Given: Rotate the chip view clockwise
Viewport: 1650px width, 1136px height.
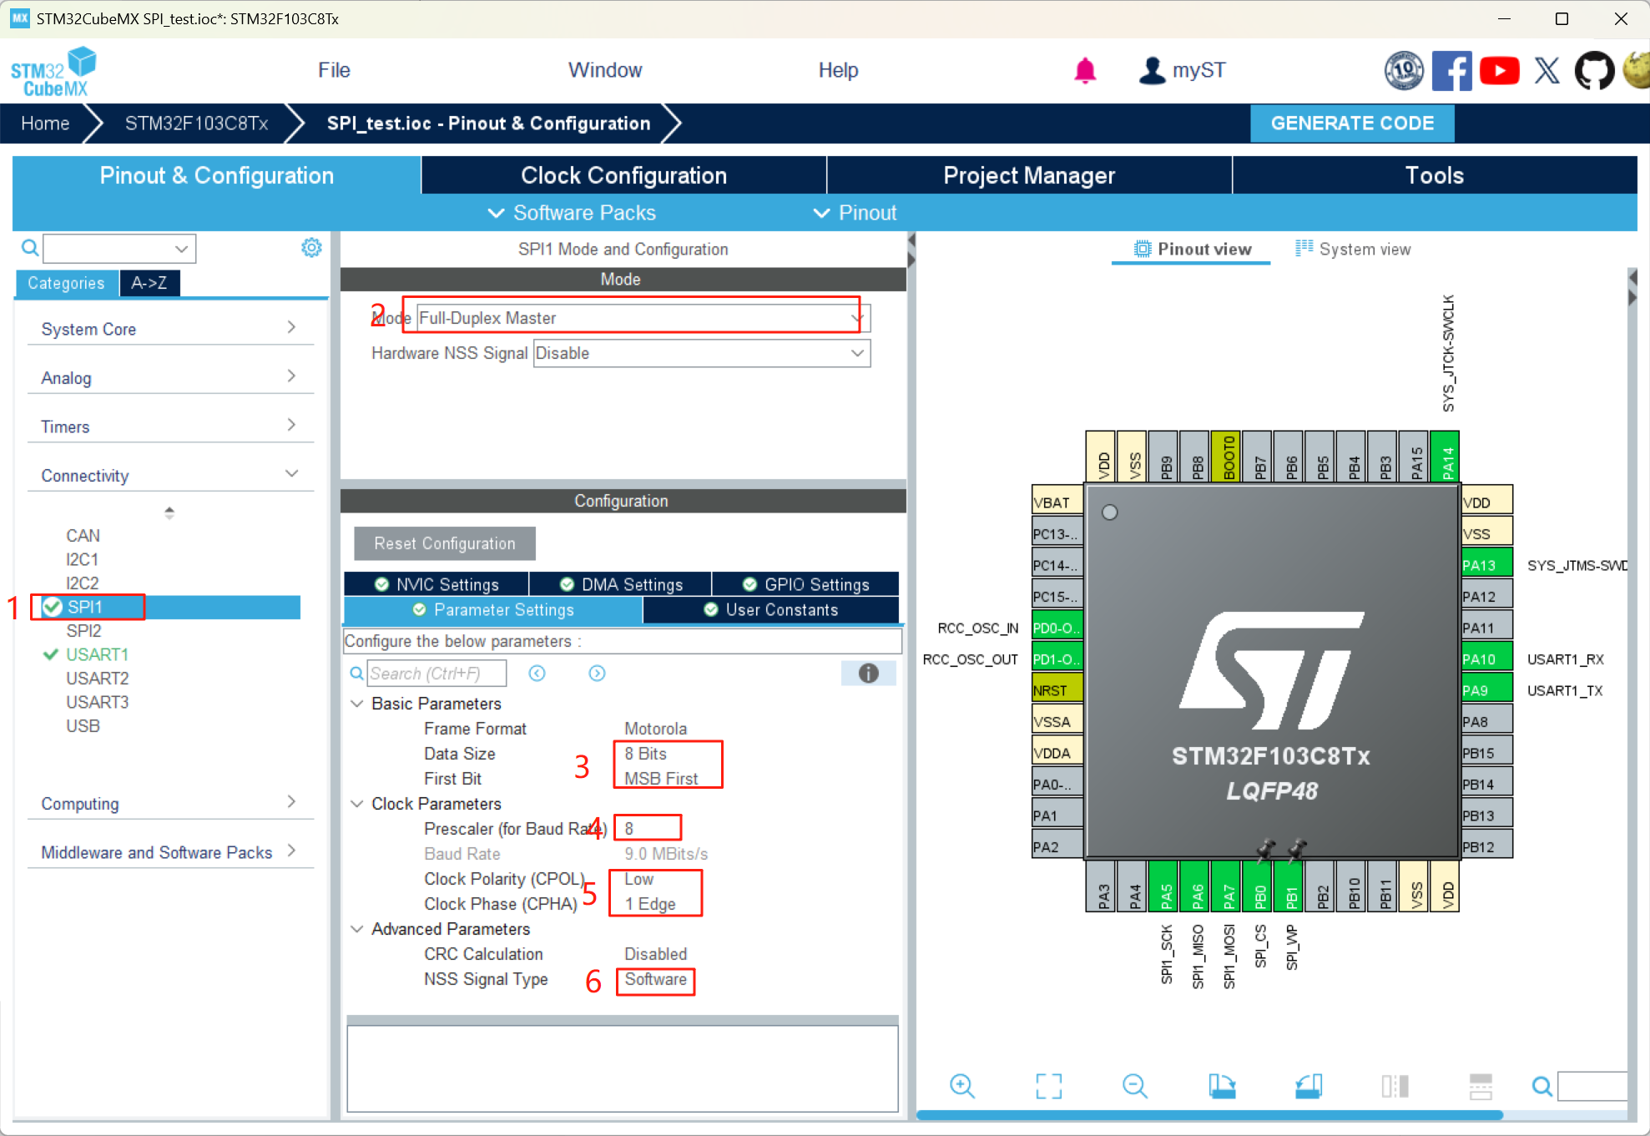Looking at the screenshot, I should pos(1222,1086).
